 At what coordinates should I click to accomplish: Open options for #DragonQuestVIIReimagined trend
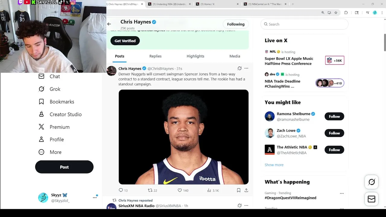coord(342,193)
